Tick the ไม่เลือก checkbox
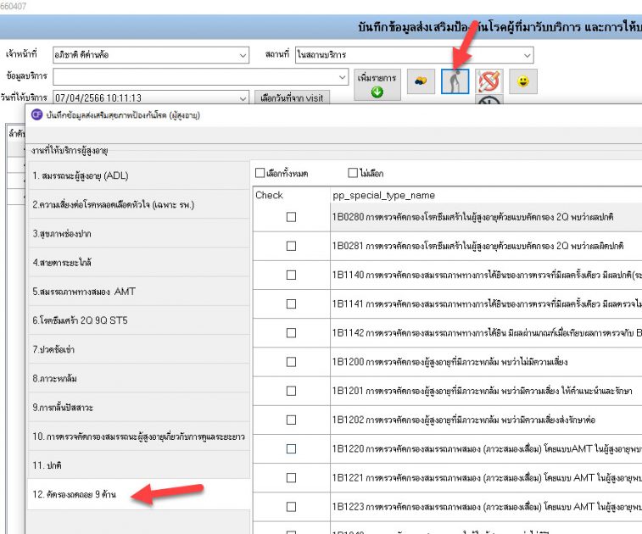Screen dimensions: 642x534 click(x=352, y=173)
